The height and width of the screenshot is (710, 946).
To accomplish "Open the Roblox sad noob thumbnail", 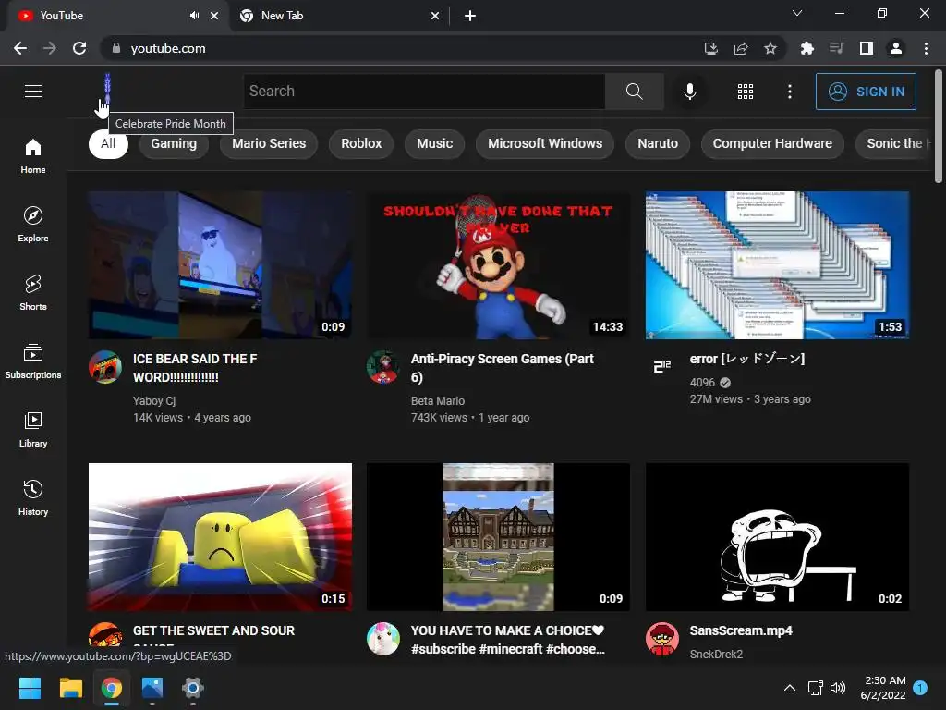I will point(220,537).
